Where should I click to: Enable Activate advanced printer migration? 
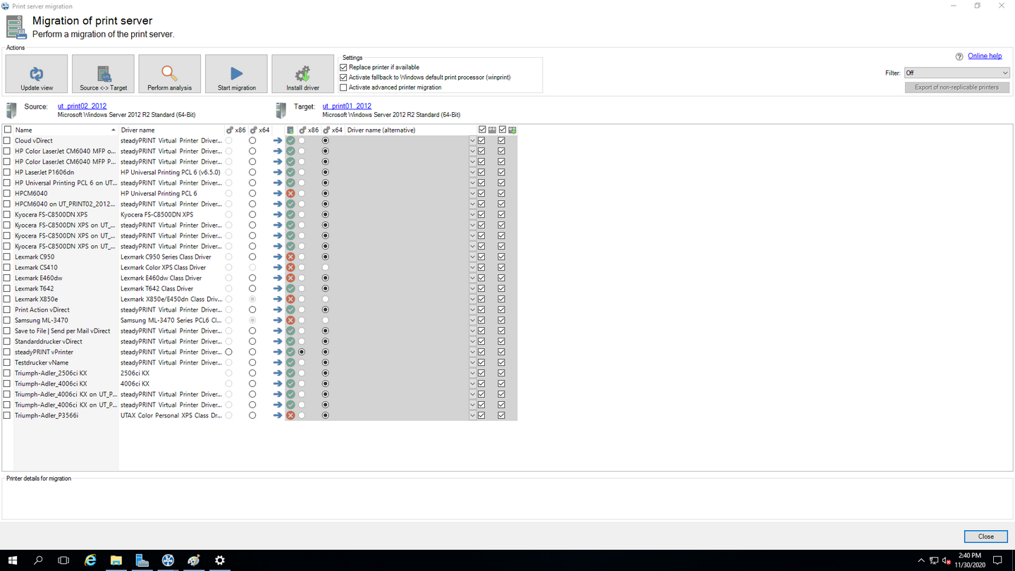click(x=343, y=87)
